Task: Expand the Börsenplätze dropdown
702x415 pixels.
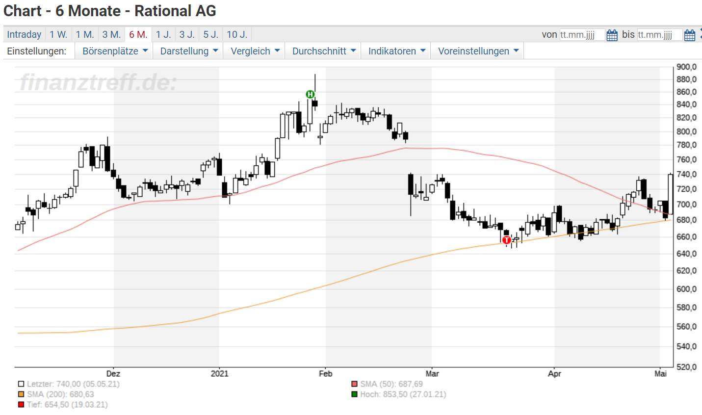Action: pyautogui.click(x=114, y=51)
